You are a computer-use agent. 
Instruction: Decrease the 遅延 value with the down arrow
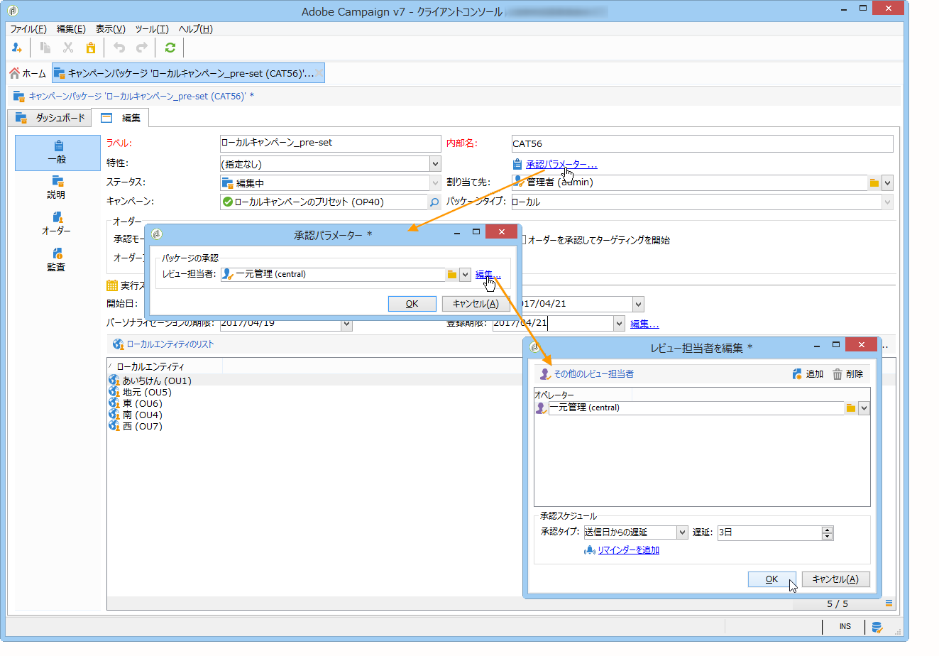[827, 537]
